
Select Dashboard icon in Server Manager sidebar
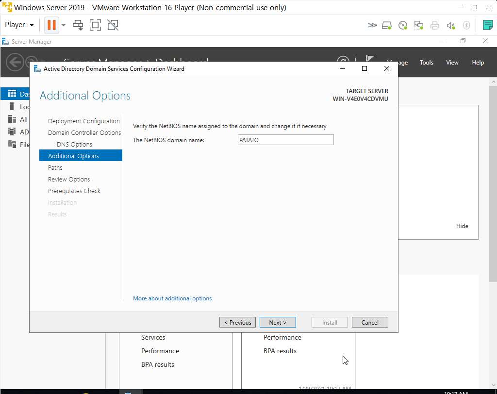click(x=12, y=94)
